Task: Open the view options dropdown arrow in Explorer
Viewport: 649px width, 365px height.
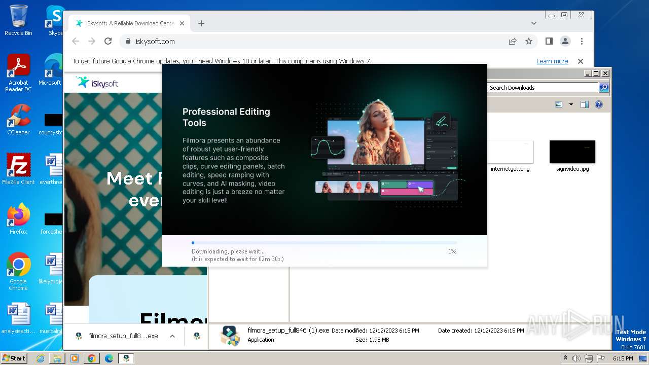Action: (571, 104)
